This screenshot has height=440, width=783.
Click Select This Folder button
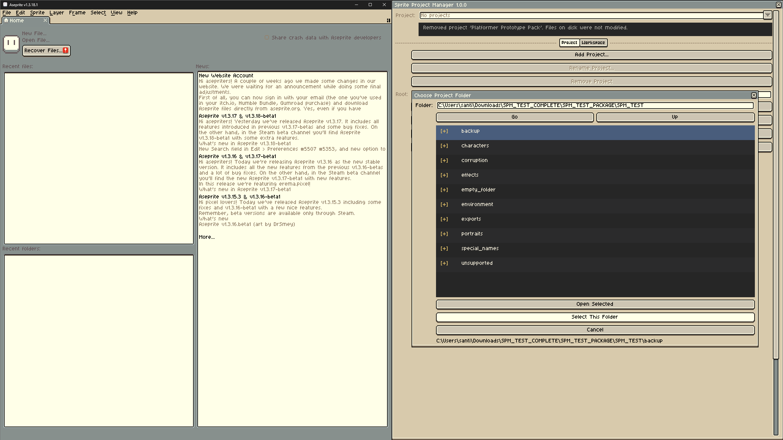(x=595, y=317)
